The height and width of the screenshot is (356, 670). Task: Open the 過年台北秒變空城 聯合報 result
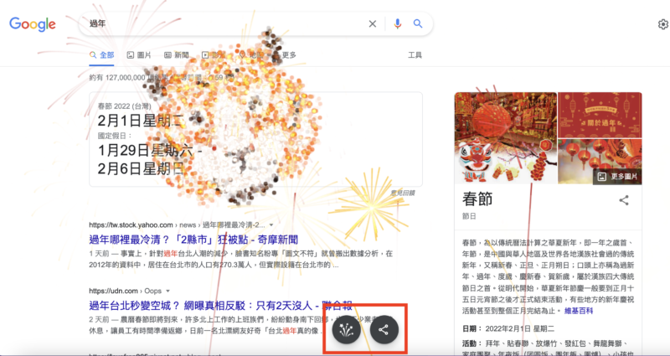tap(221, 306)
